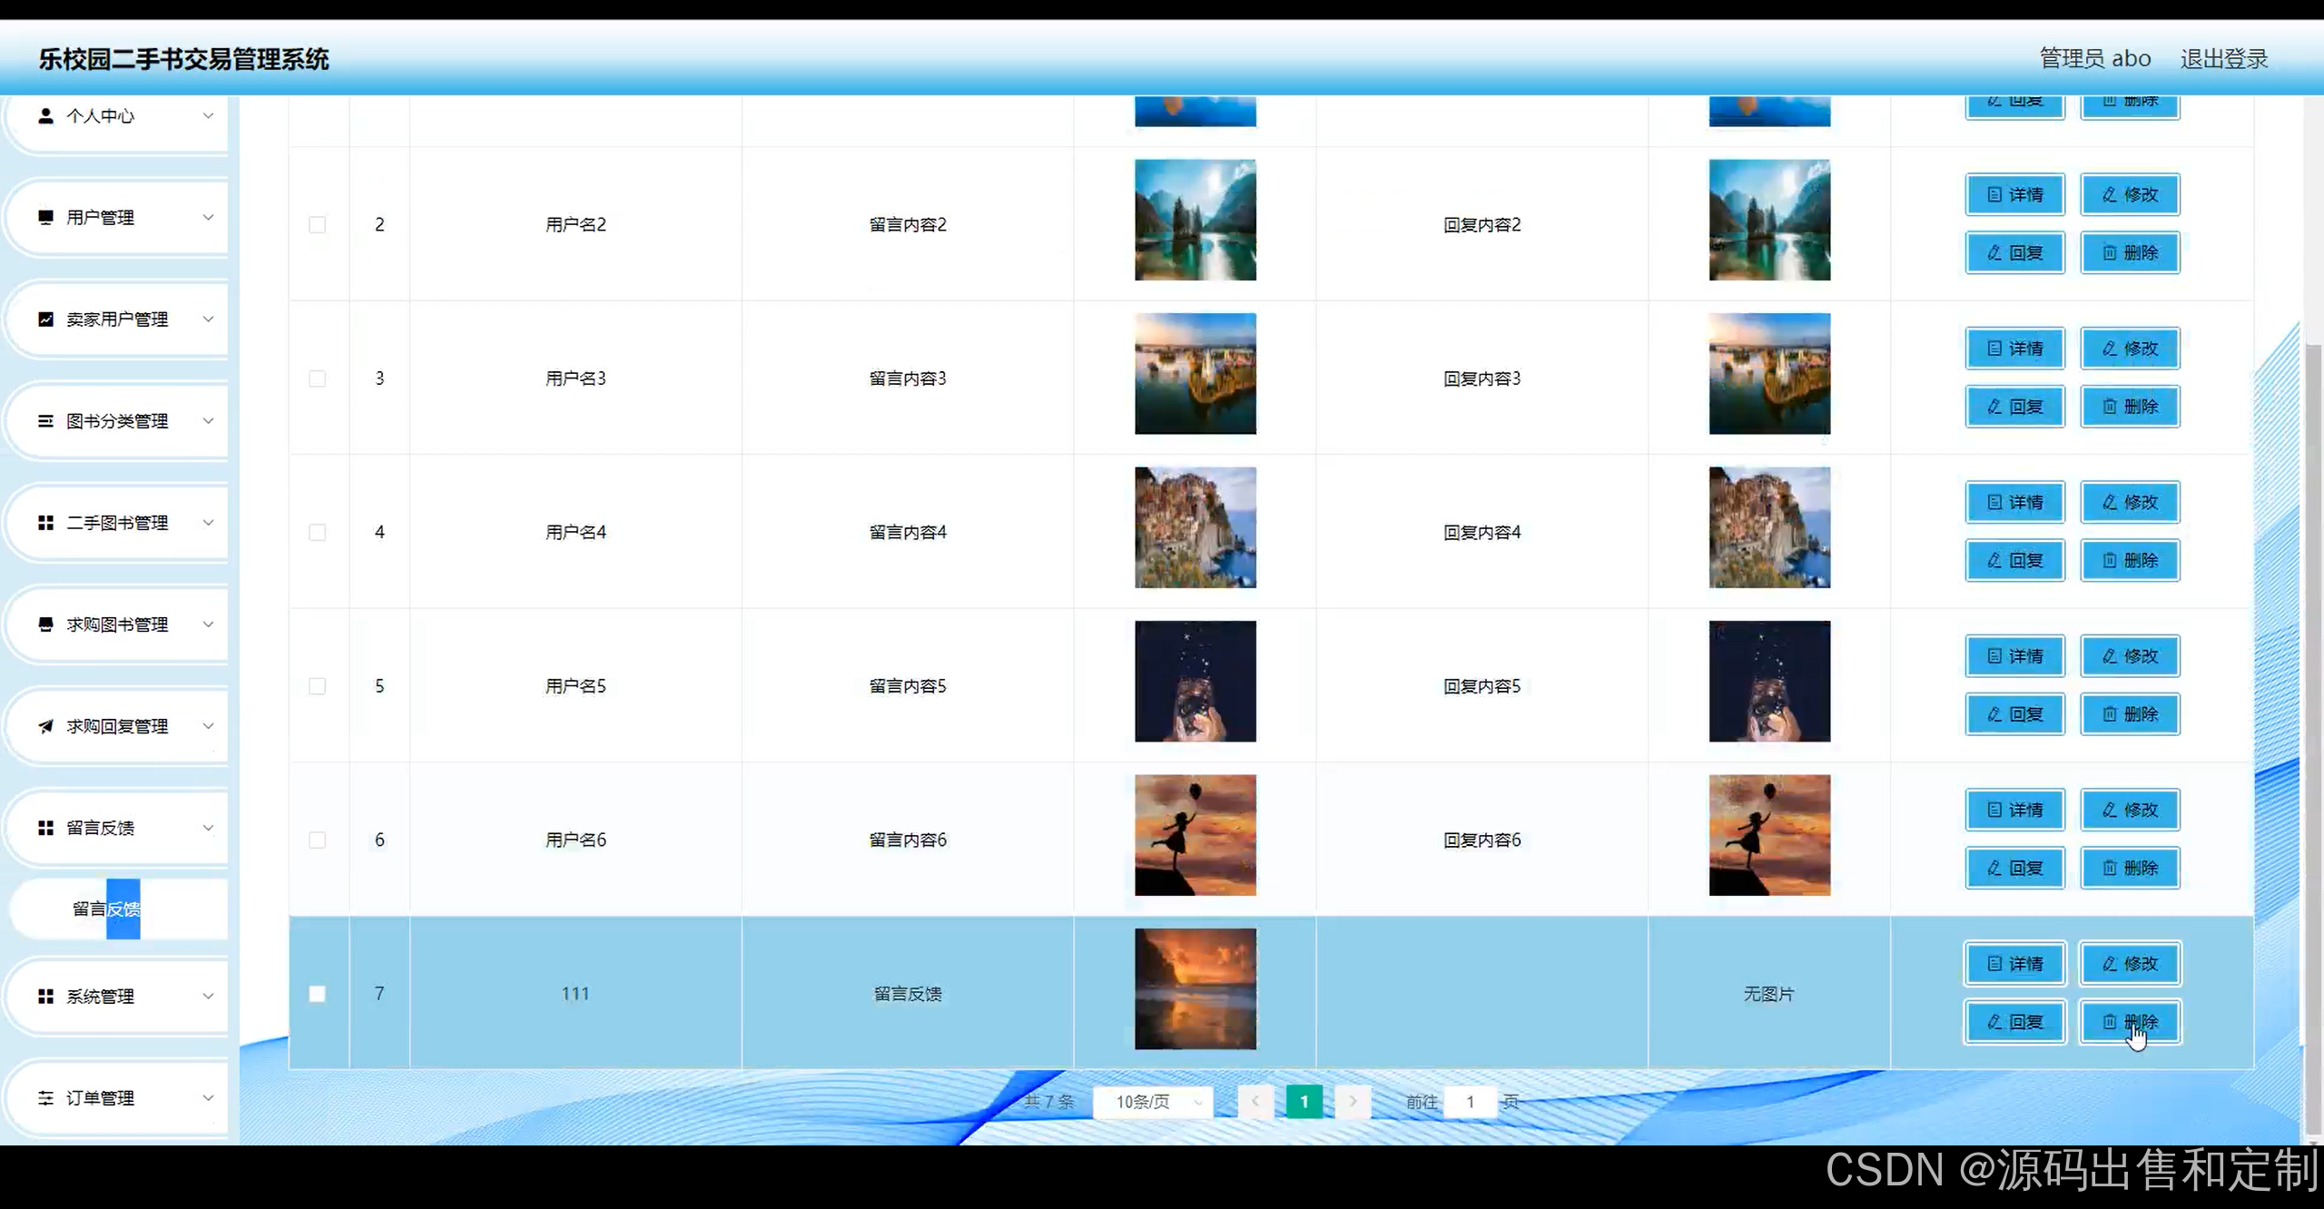This screenshot has height=1209, width=2324.
Task: Click the 用户管理 monitor icon in sidebar
Action: tap(45, 217)
